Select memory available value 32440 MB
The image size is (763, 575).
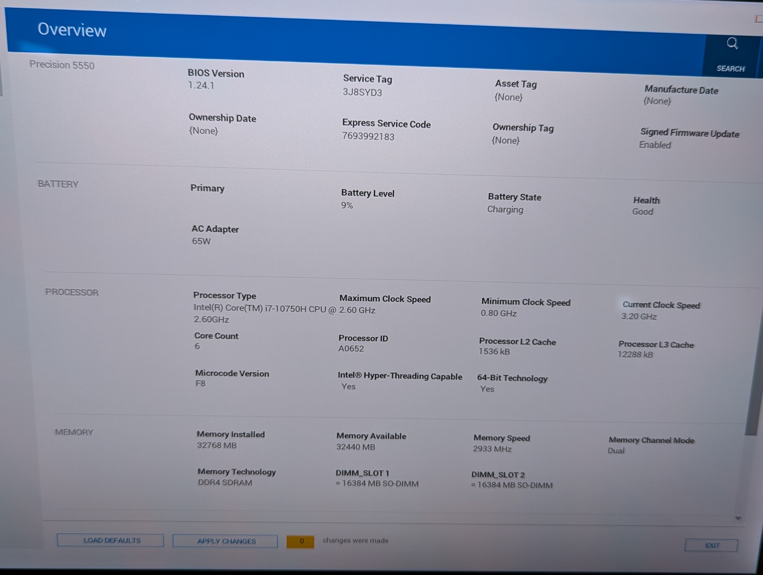click(x=356, y=447)
